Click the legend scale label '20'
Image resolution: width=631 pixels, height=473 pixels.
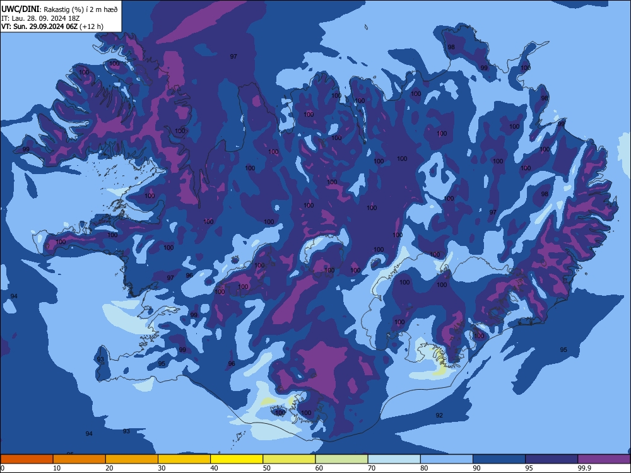click(109, 468)
